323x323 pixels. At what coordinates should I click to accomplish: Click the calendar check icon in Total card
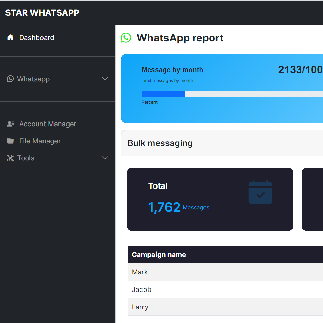click(260, 192)
